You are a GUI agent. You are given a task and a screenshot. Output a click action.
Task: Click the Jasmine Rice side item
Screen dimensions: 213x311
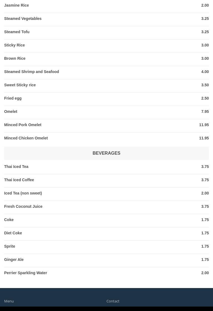pyautogui.click(x=17, y=5)
